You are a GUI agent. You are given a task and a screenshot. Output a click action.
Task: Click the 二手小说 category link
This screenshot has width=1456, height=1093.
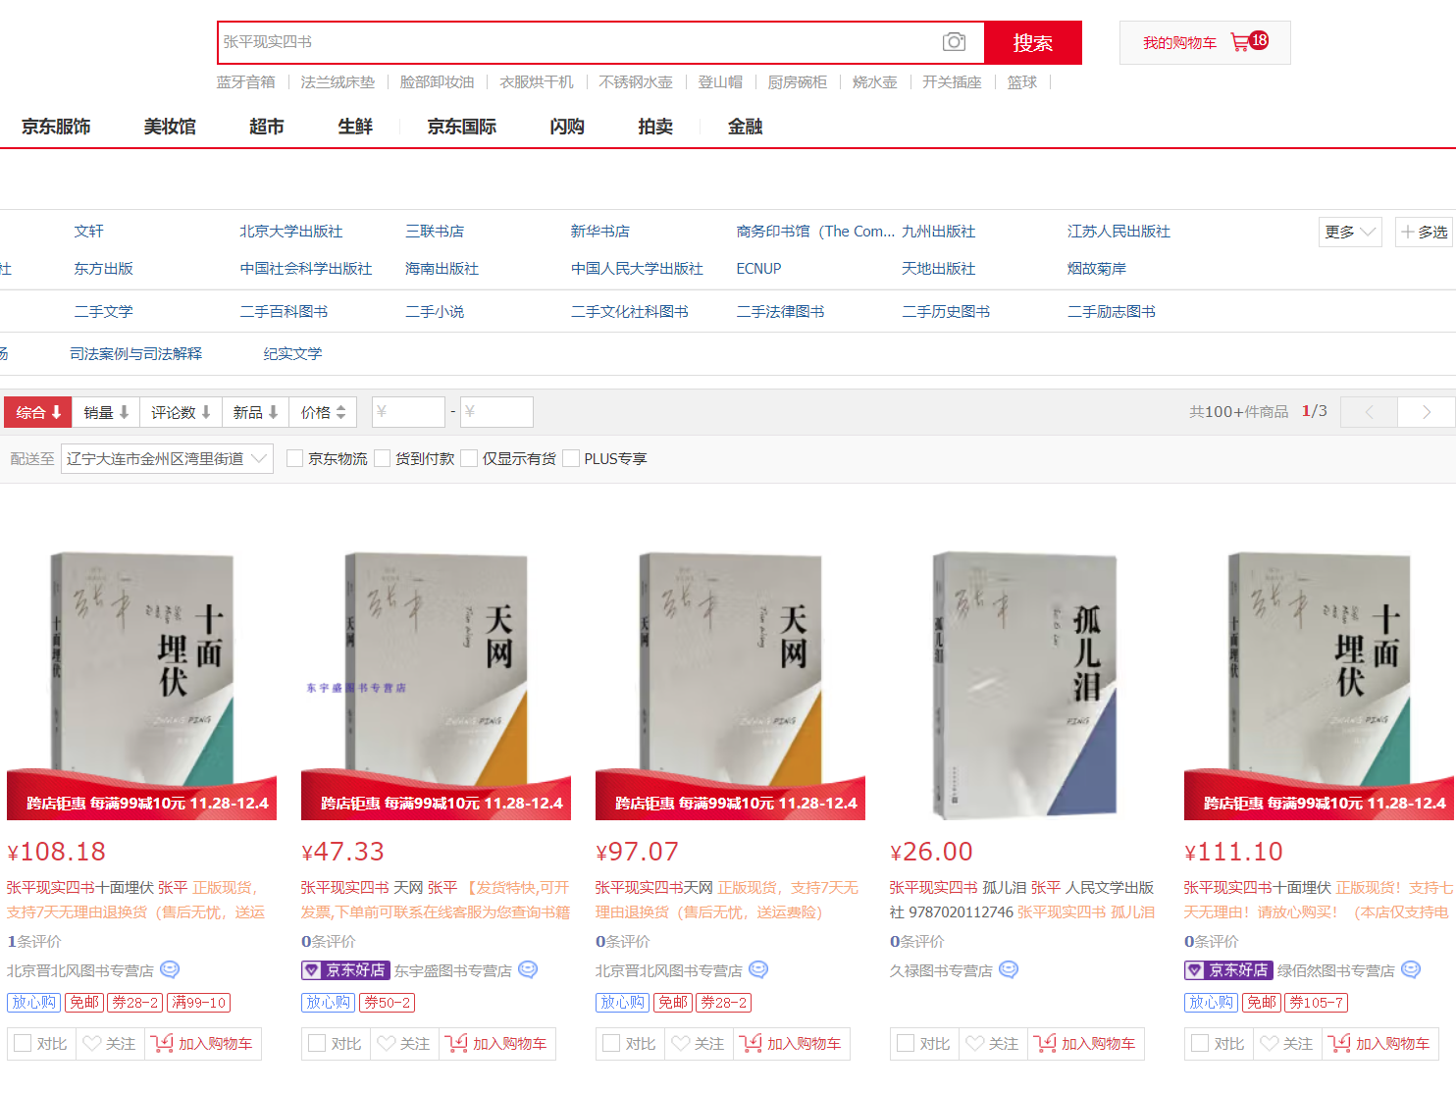point(435,312)
